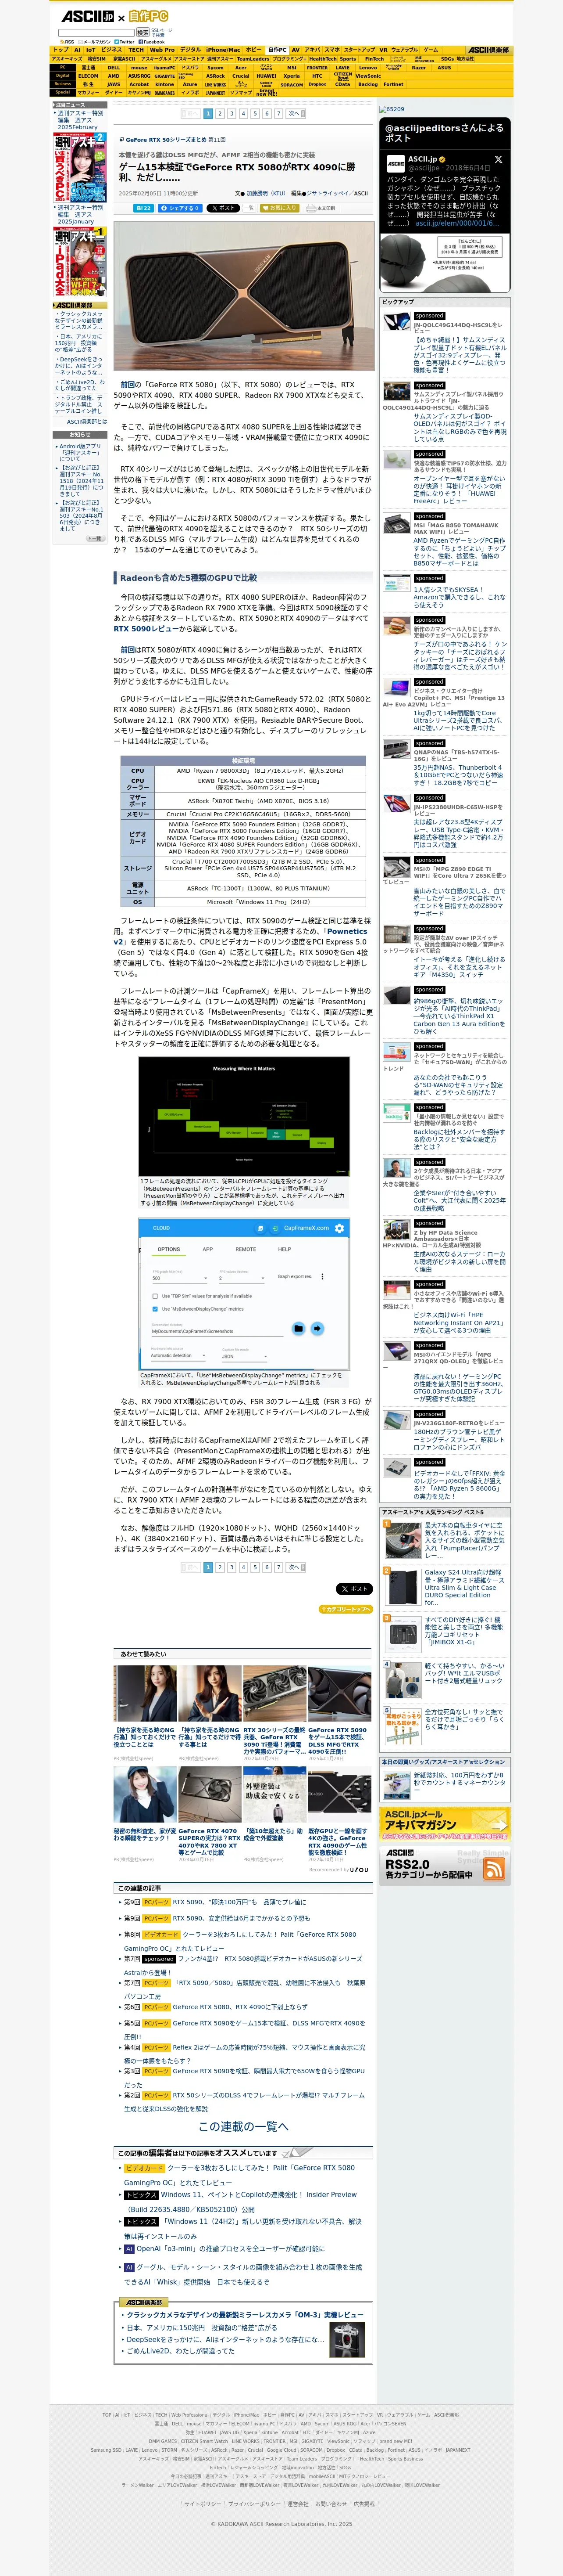Open the iPhone/Mac navigation tab
The height and width of the screenshot is (2576, 563).
click(x=223, y=50)
